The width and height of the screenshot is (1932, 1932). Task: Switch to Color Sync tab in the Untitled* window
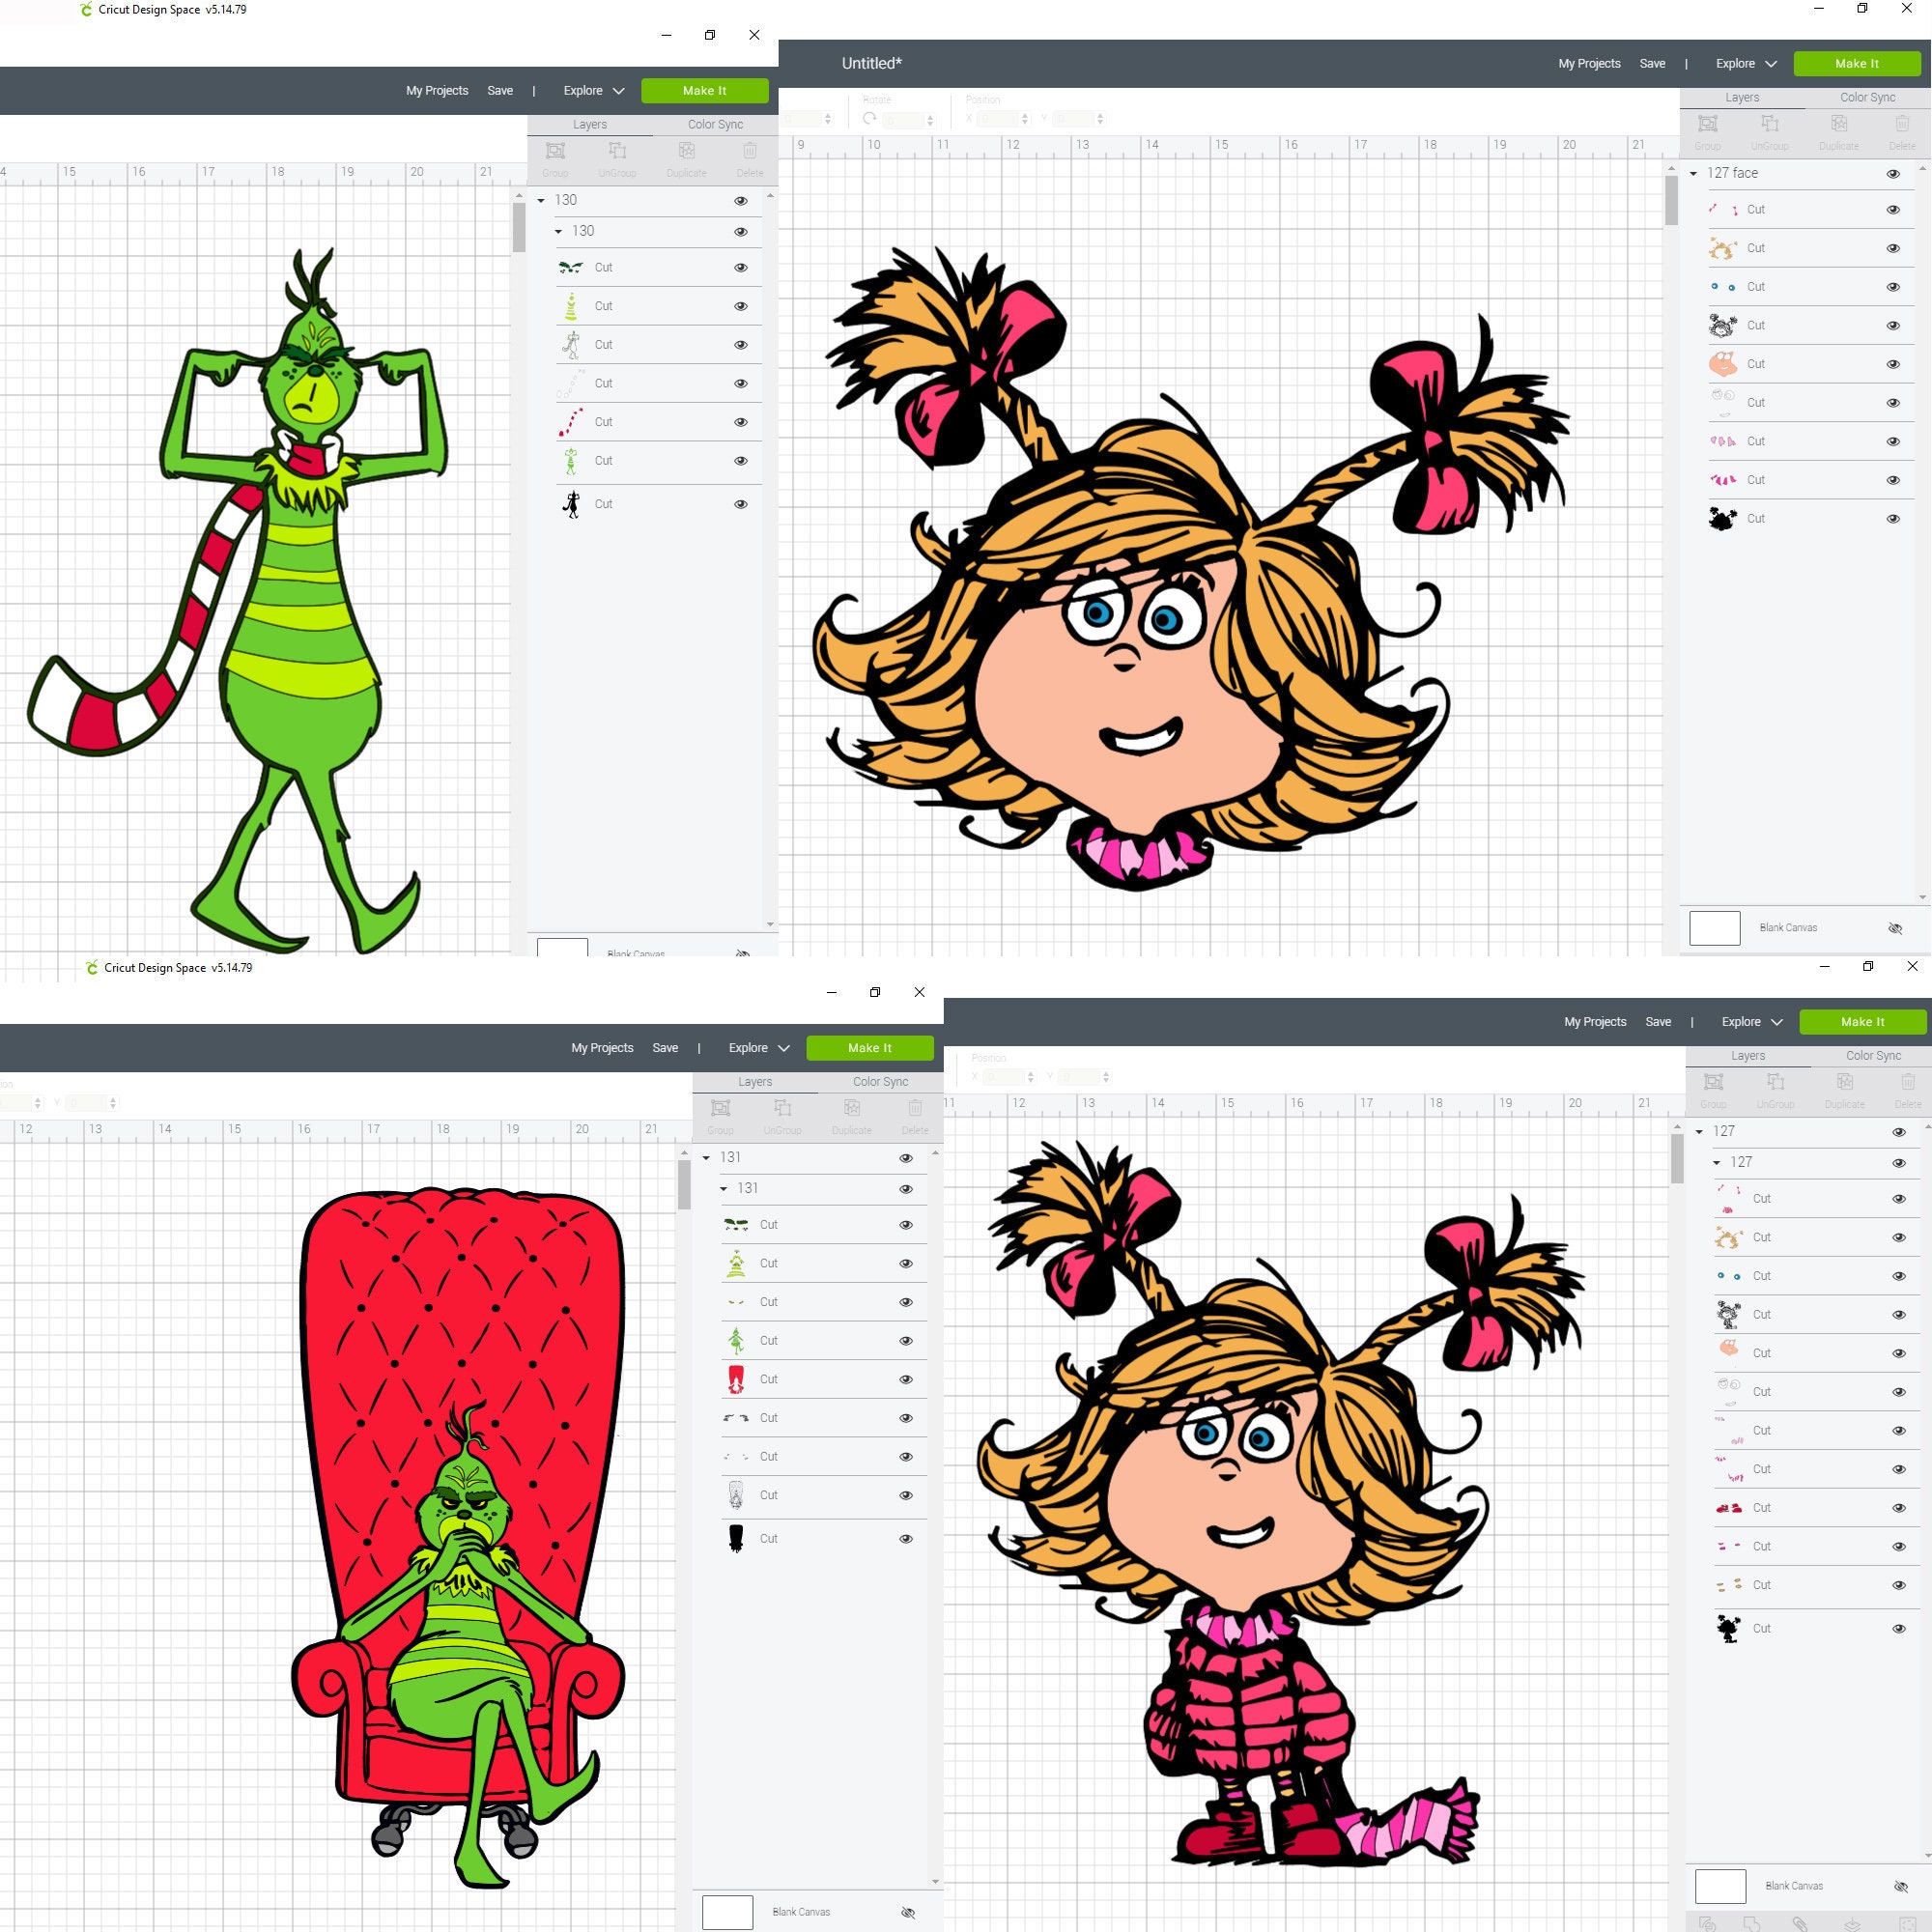pyautogui.click(x=1867, y=97)
